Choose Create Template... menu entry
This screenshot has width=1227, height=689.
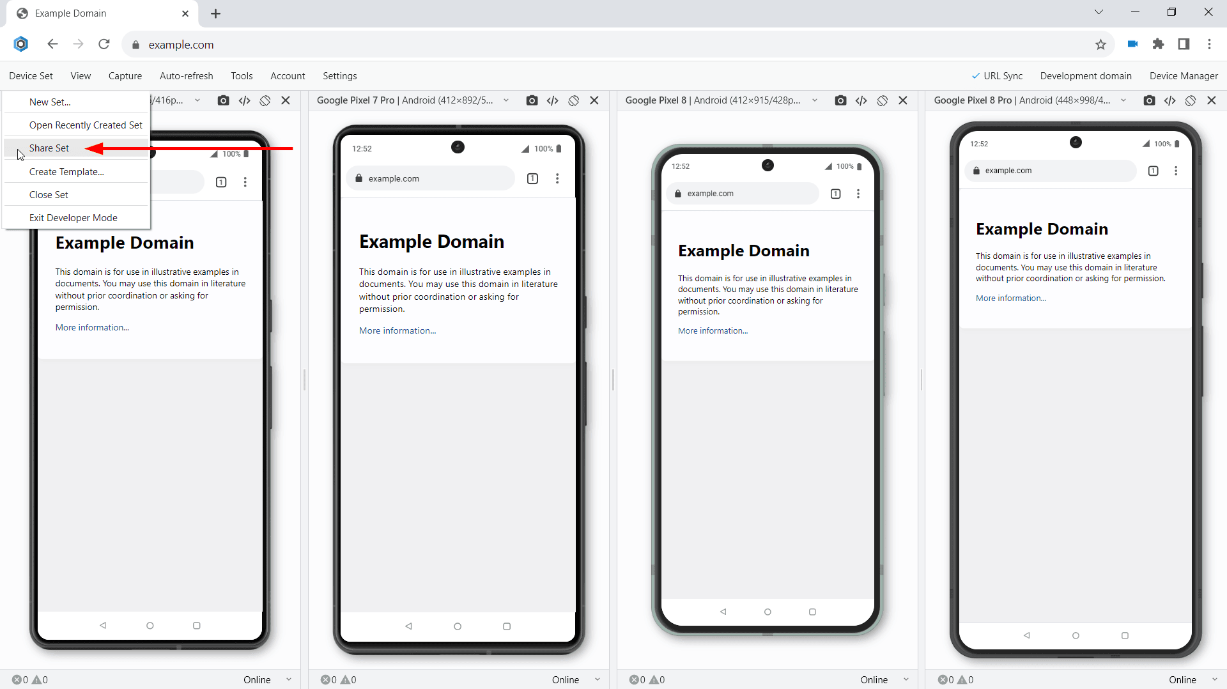pos(66,172)
